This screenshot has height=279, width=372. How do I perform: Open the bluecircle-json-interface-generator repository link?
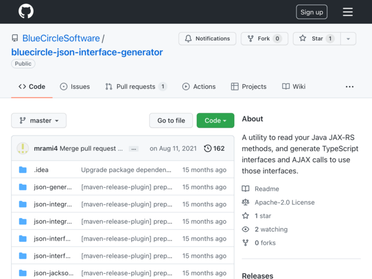pyautogui.click(x=87, y=52)
